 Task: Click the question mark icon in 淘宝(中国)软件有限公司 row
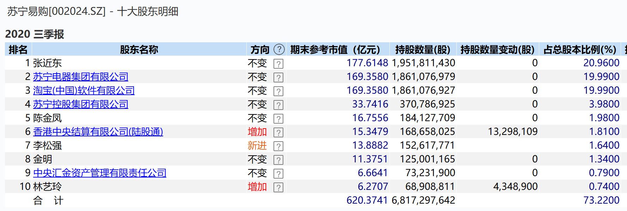point(278,91)
